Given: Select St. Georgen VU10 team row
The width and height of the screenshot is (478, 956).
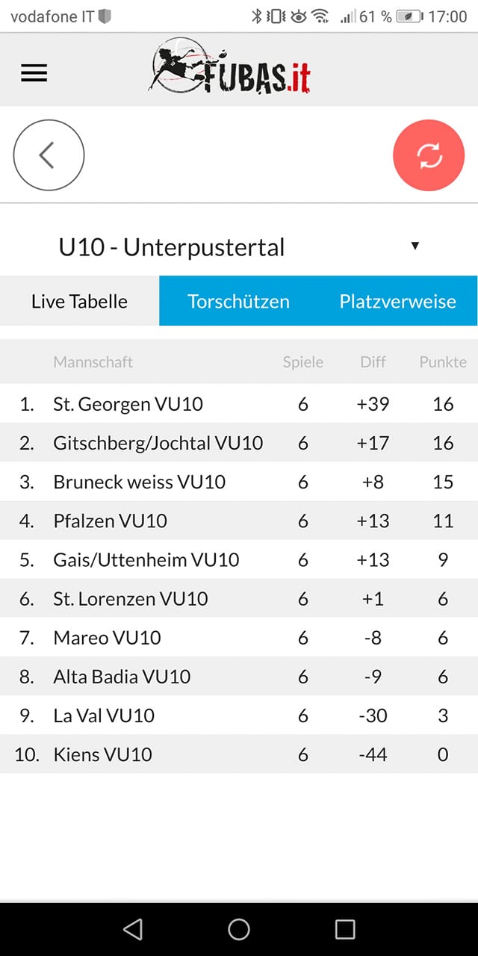Looking at the screenshot, I should [x=239, y=404].
